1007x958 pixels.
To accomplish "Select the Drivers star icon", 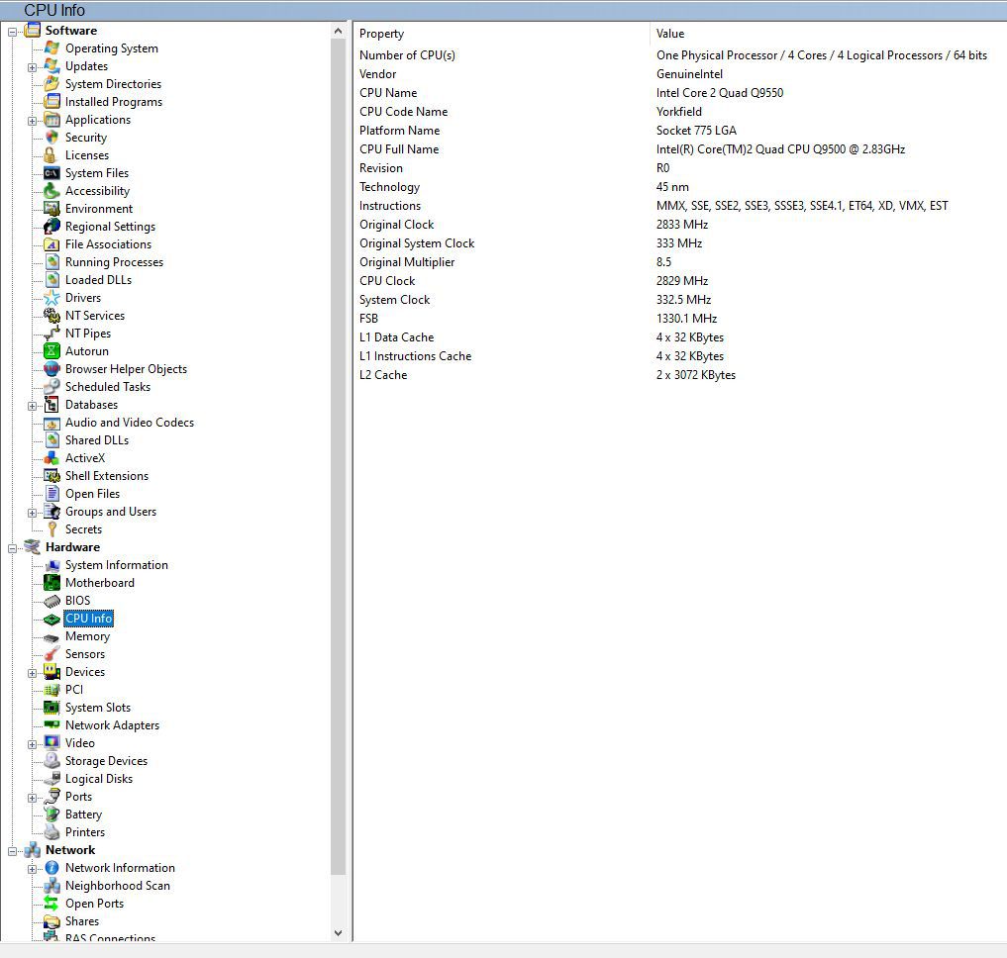I will coord(52,298).
